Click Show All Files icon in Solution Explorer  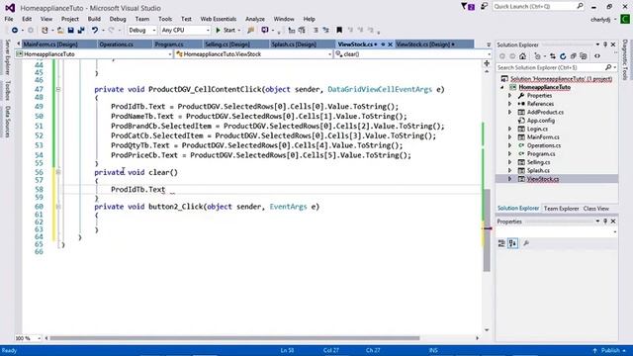584,56
